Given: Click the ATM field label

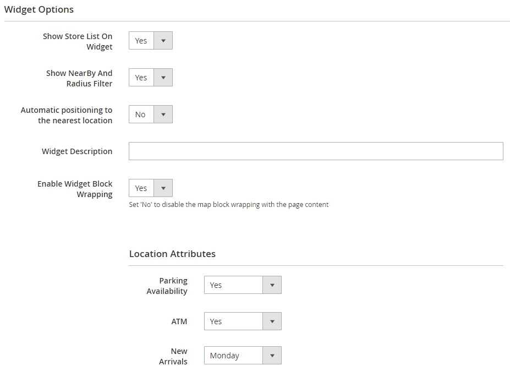Looking at the screenshot, I should click(x=179, y=321).
